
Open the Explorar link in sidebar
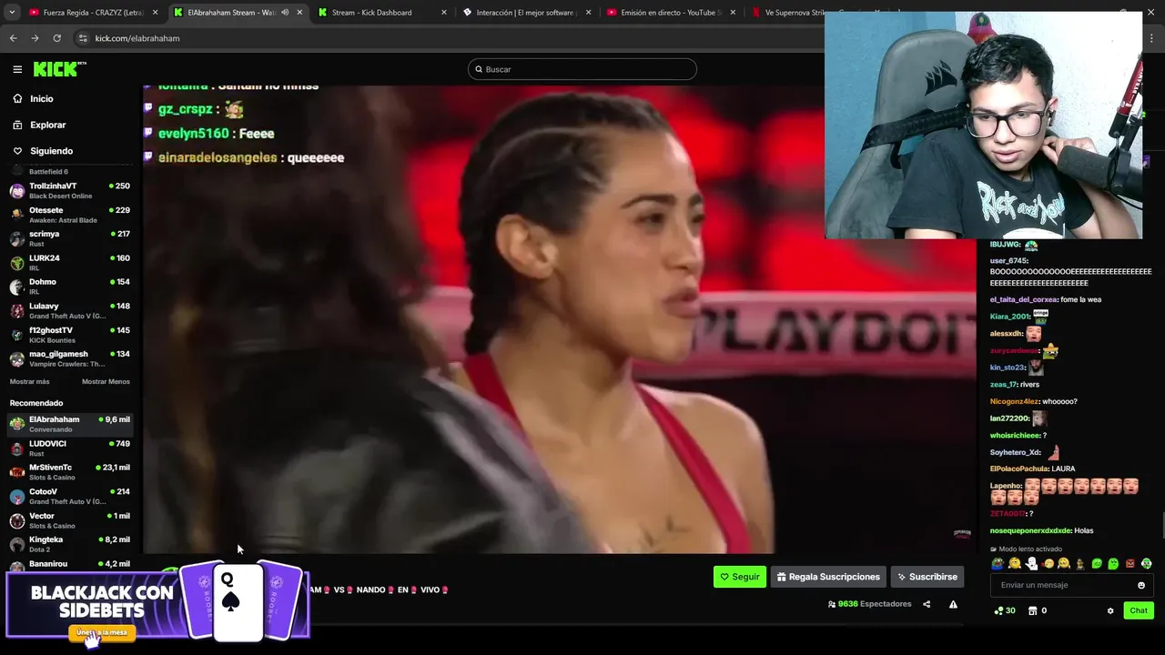[48, 125]
